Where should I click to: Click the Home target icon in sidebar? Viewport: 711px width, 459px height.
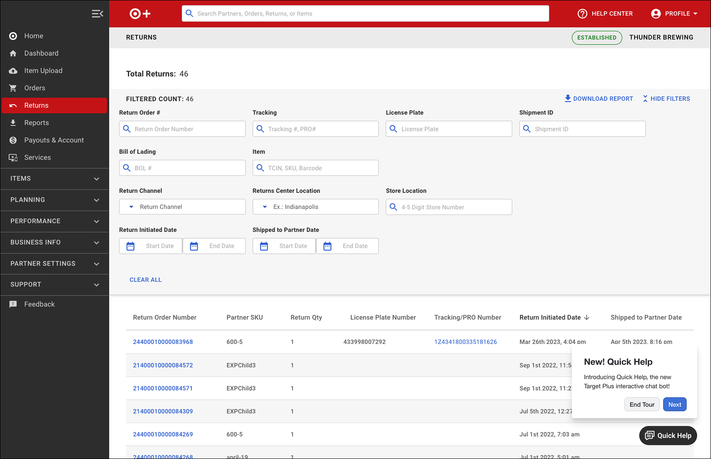click(13, 36)
